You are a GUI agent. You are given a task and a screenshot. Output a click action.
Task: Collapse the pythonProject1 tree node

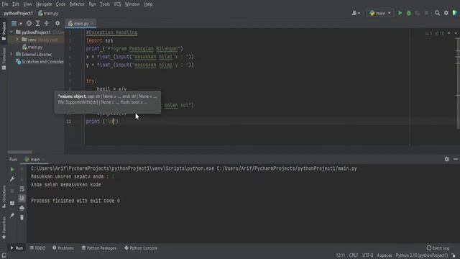(11, 32)
